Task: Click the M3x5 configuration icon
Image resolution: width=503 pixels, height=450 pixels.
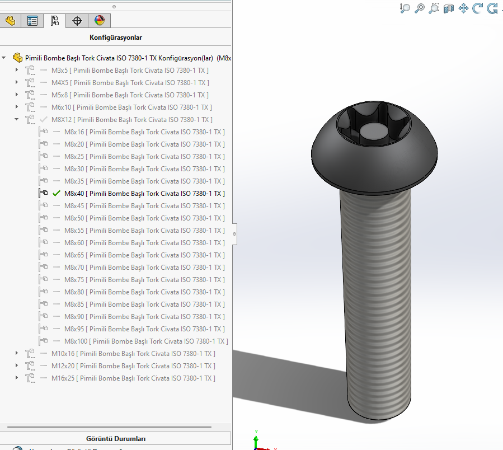Action: pyautogui.click(x=30, y=71)
